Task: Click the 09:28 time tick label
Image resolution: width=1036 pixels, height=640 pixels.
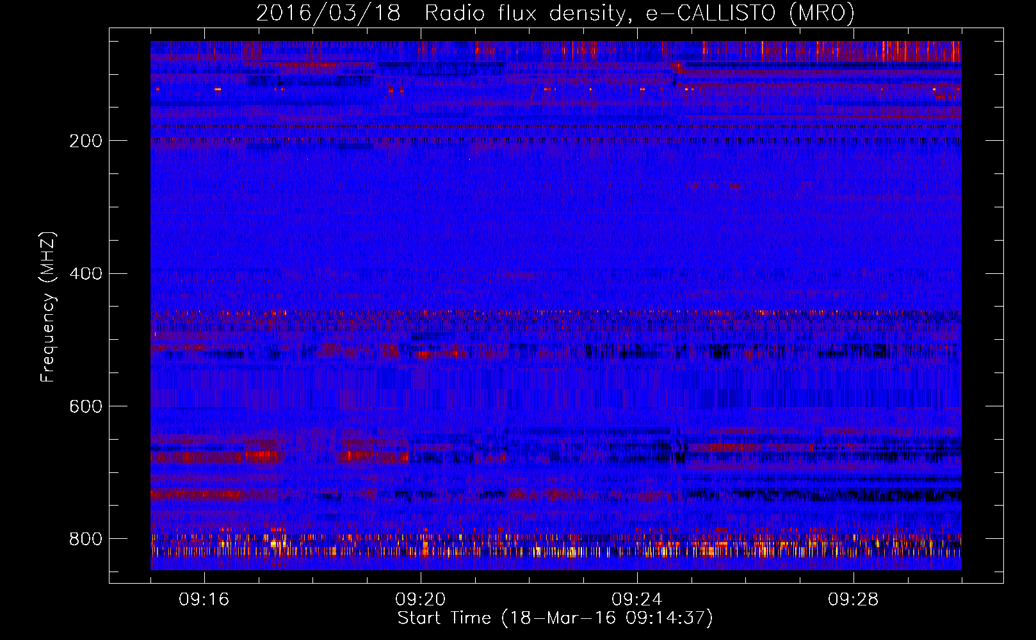Action: click(x=854, y=600)
